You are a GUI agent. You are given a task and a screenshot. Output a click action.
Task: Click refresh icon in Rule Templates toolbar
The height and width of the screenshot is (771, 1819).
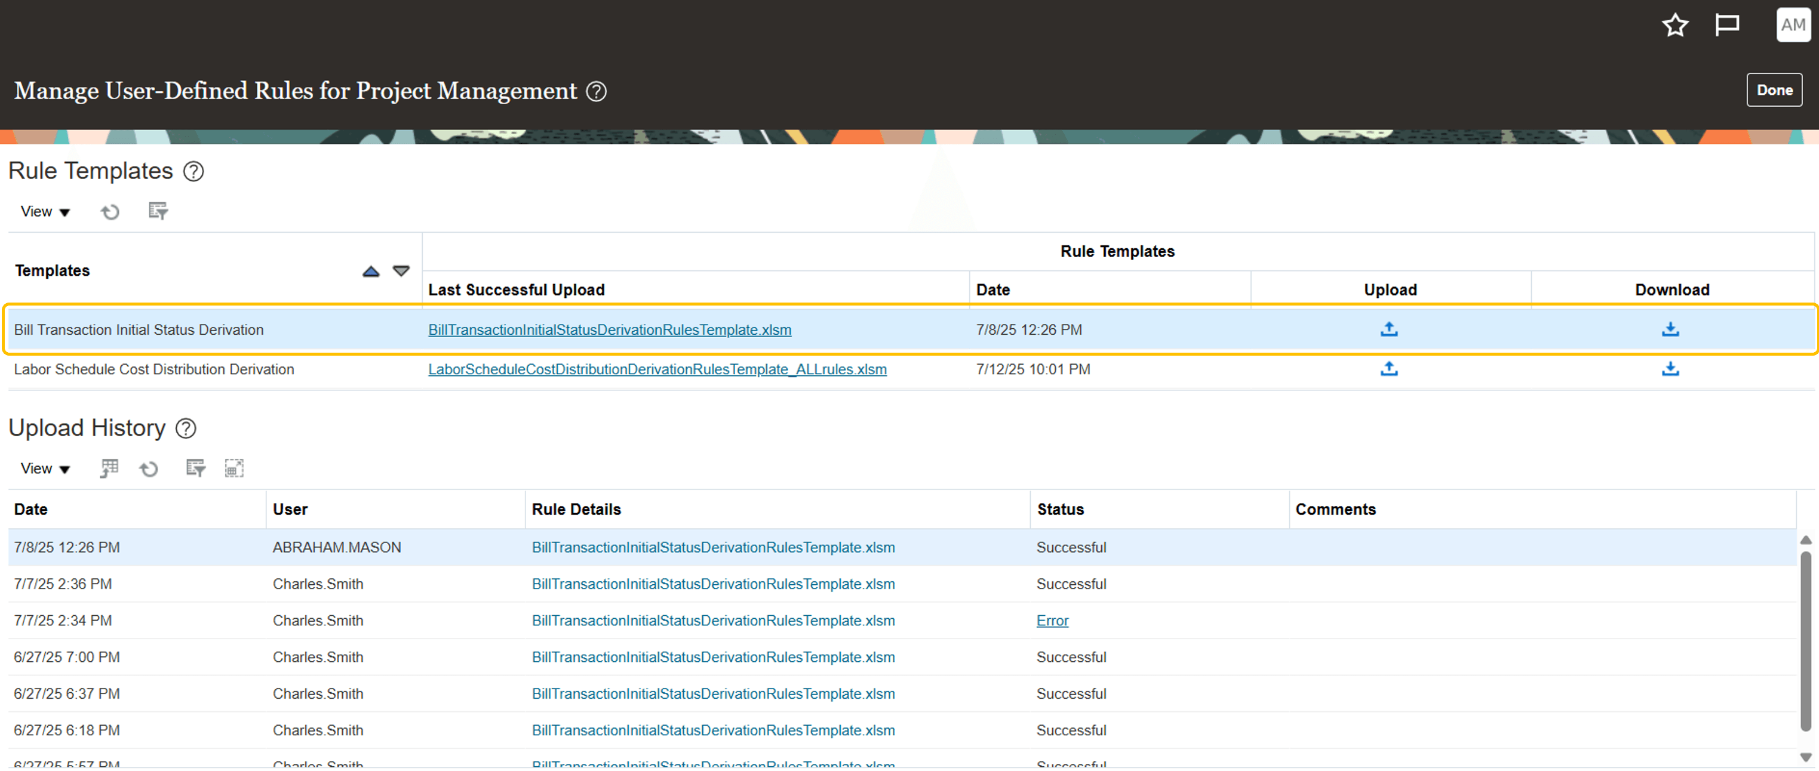pyautogui.click(x=110, y=212)
